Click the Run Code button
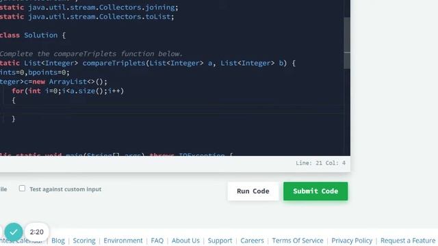 (253, 191)
